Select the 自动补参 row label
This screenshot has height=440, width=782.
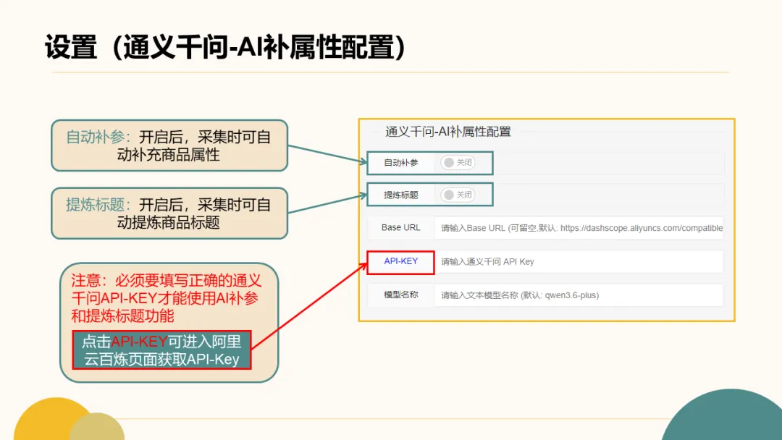[401, 162]
